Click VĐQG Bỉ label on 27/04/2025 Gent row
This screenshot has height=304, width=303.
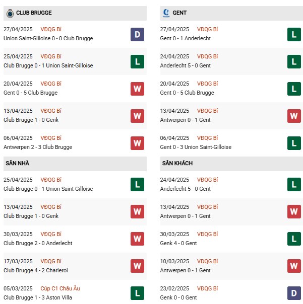(x=207, y=29)
